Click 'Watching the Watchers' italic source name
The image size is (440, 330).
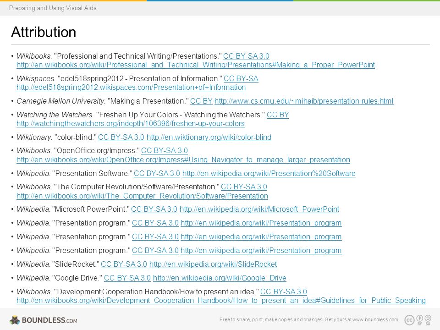click(x=55, y=115)
